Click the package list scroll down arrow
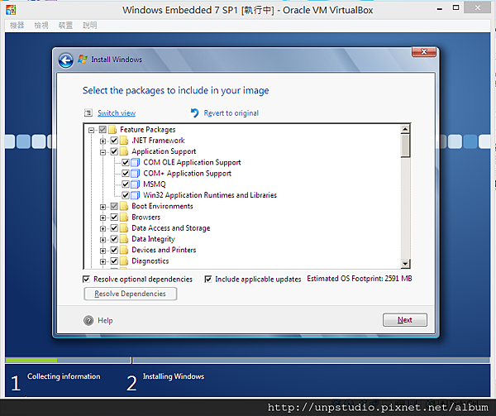The height and width of the screenshot is (416, 496). coord(405,264)
